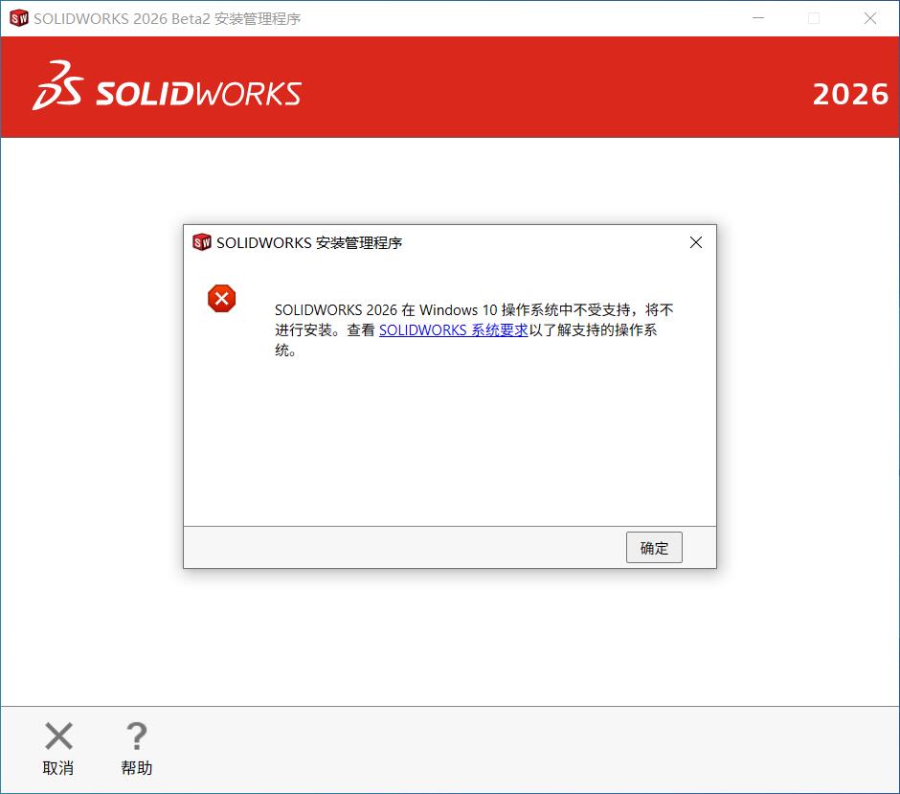The image size is (900, 794).
Task: Minimize the SOLIDWORKS 2026 Beta2 installer window
Action: (758, 18)
